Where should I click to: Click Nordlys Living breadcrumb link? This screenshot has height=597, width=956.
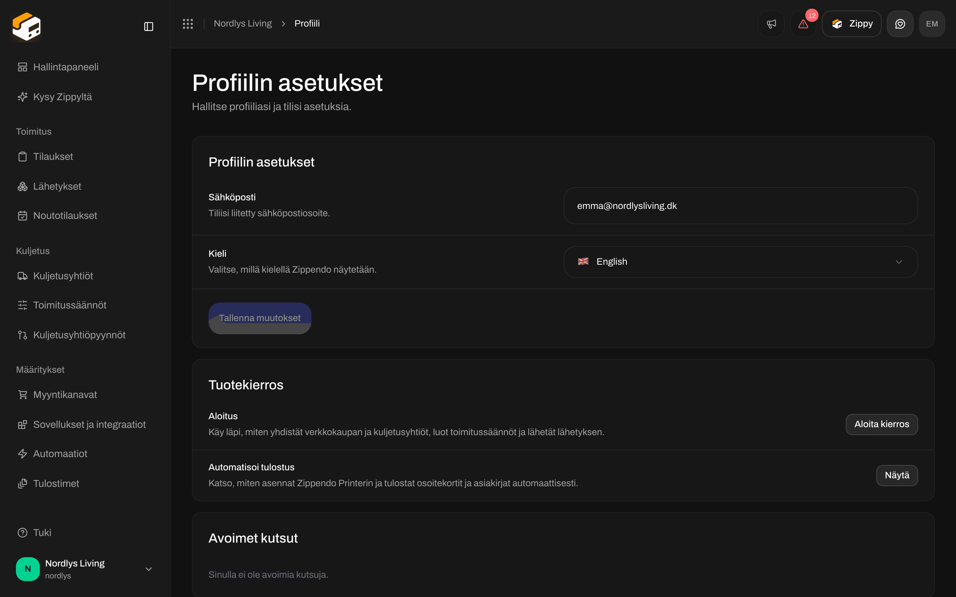point(243,24)
